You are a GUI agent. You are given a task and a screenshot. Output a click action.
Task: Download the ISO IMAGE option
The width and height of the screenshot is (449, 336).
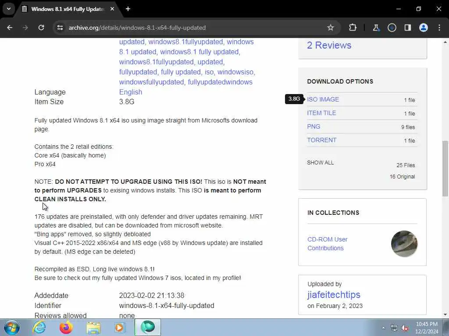point(323,99)
